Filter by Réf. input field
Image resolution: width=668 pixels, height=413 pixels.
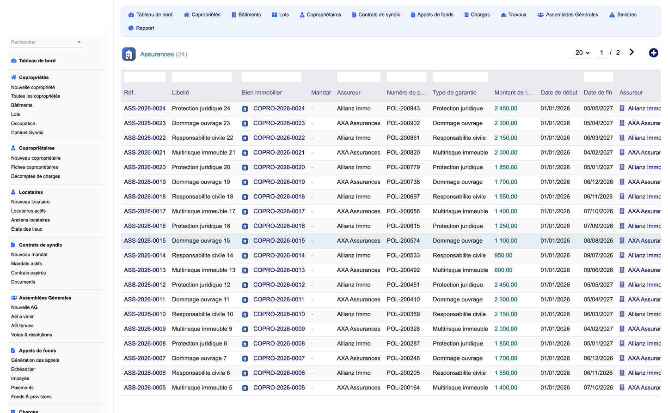(145, 77)
